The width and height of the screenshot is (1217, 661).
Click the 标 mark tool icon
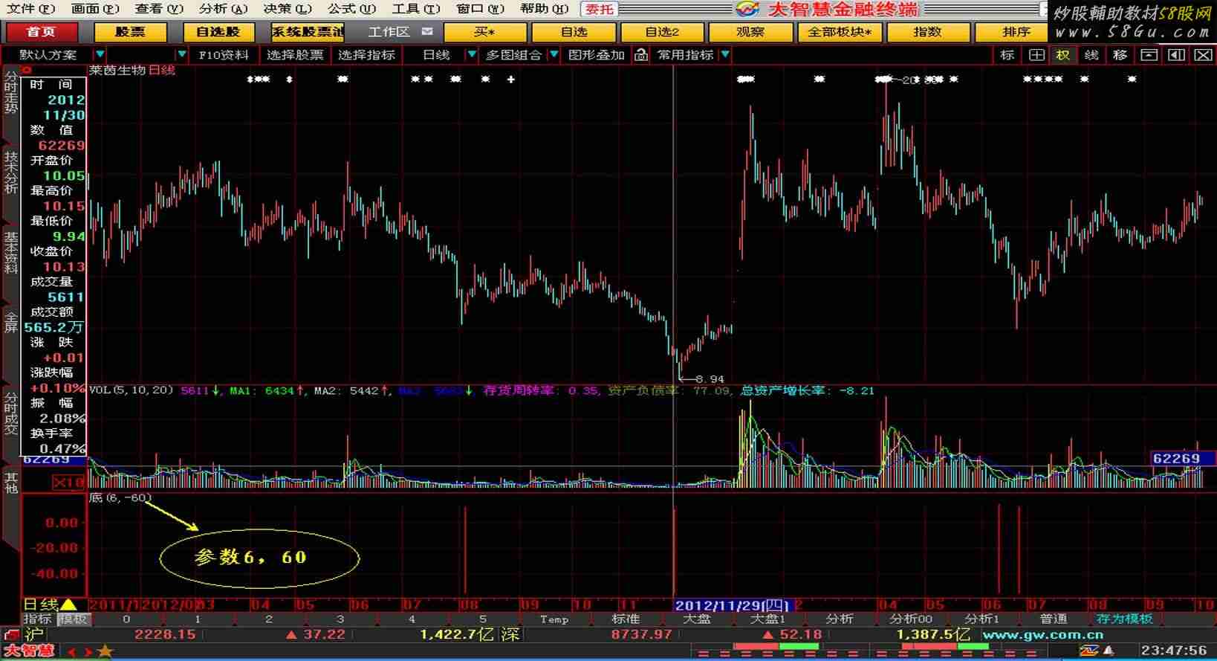(1007, 55)
